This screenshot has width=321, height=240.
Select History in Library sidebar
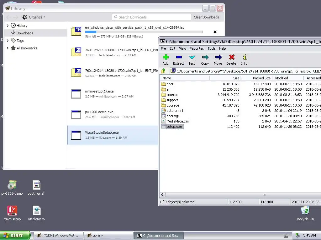(22, 26)
